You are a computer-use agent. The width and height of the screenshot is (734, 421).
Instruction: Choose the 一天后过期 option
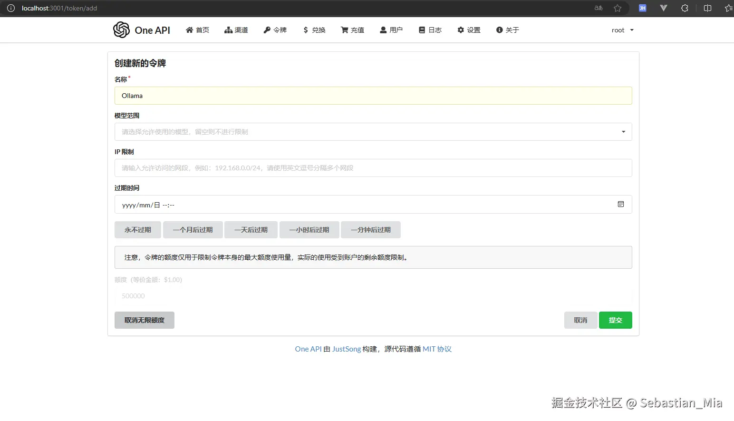[x=251, y=230]
